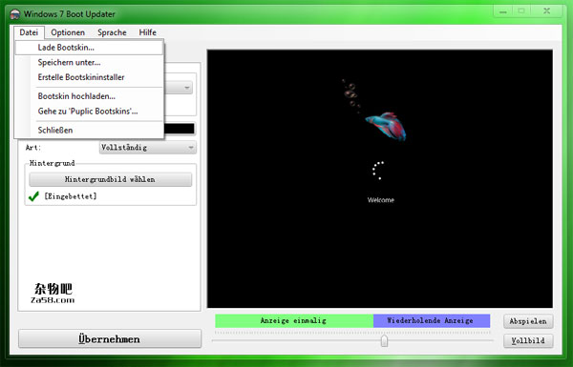Open the Sprache menu
Viewport: 573px width, 367px height.
tap(112, 32)
